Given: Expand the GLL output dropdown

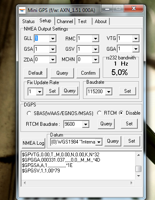Looking at the screenshot, I should 53,38.
